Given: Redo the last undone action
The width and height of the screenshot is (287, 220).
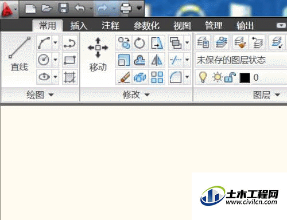Looking at the screenshot, I should [x=103, y=9].
